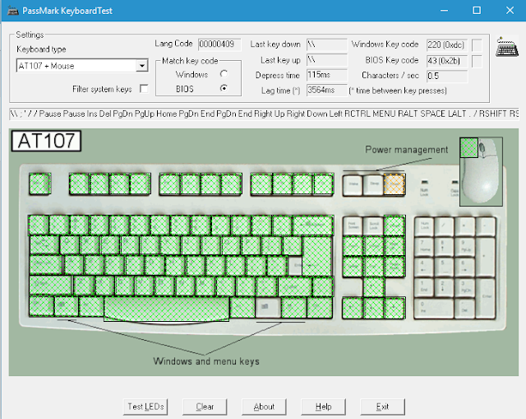Click the Print Screen key
Image resolution: width=526 pixels, height=419 pixels.
click(x=353, y=225)
